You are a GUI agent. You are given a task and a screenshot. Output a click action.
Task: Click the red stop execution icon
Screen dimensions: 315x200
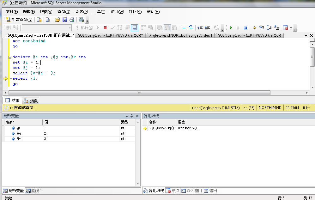point(104,27)
